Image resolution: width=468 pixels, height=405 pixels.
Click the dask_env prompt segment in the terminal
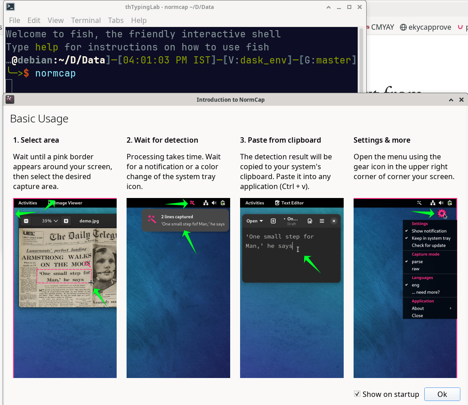pos(262,60)
